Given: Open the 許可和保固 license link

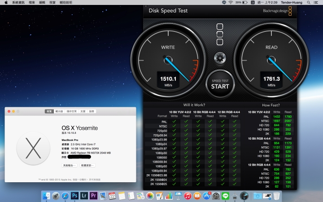Looking at the screenshot, I should (x=95, y=180).
